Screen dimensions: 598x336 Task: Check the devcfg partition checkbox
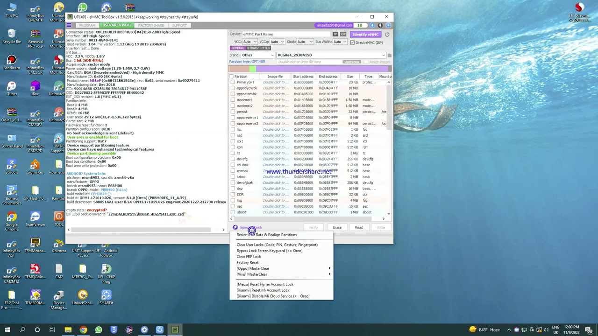[x=233, y=159]
